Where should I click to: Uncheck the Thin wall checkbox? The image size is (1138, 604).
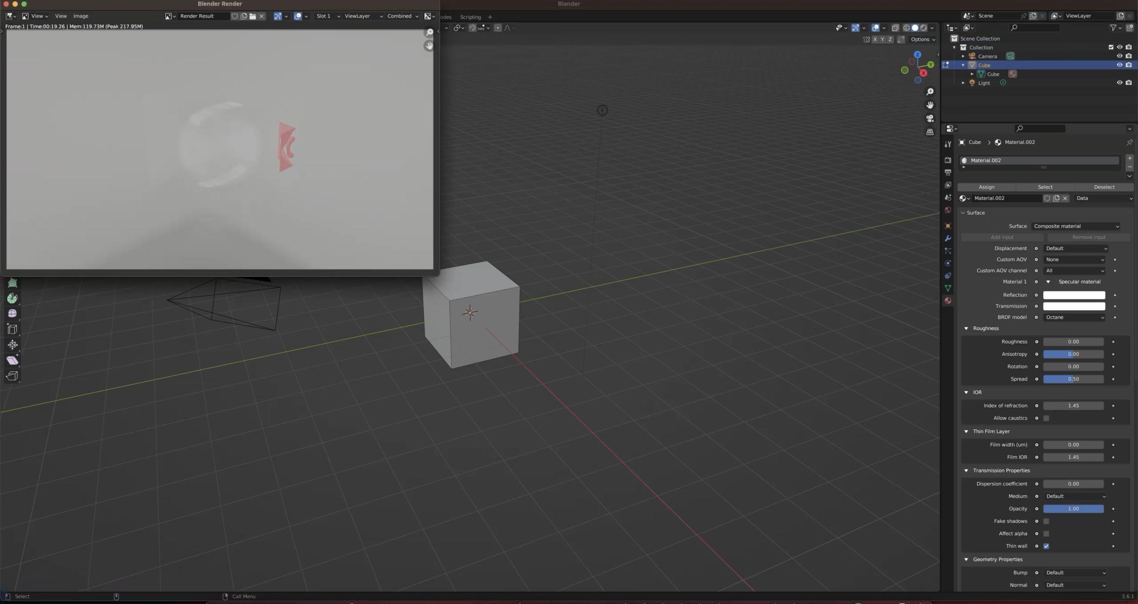[1046, 546]
